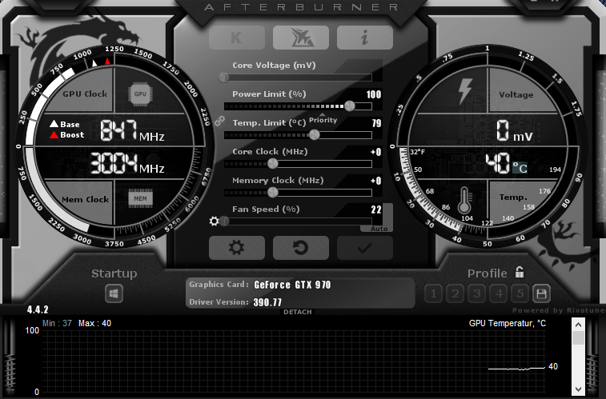Screen dimensions: 606x399
Task: Click the Kombustor K button
Action: [236, 38]
